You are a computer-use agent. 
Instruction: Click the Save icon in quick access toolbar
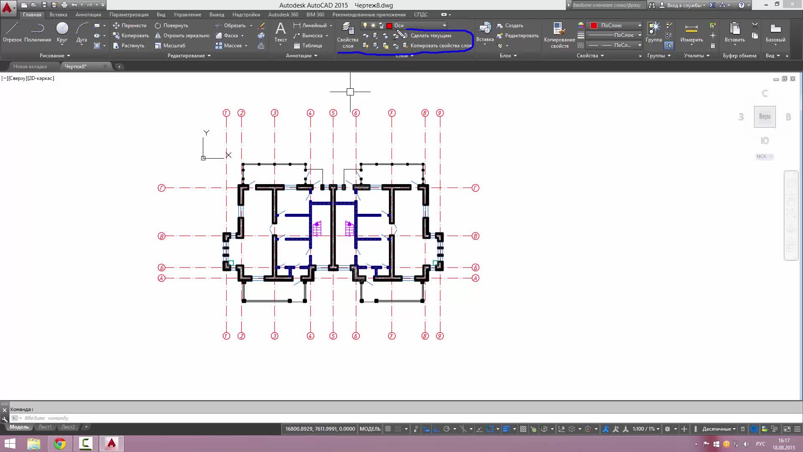[44, 5]
